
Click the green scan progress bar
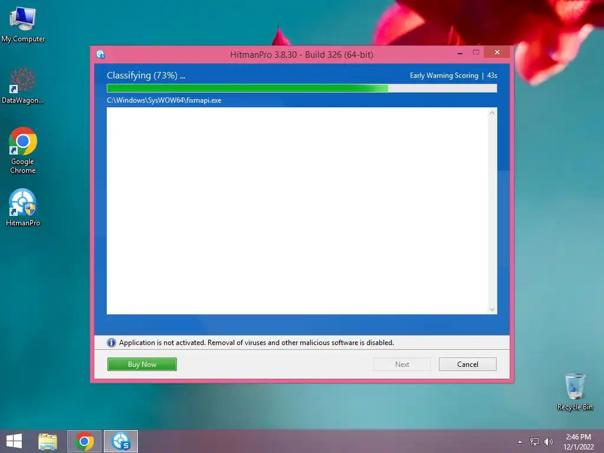point(302,88)
